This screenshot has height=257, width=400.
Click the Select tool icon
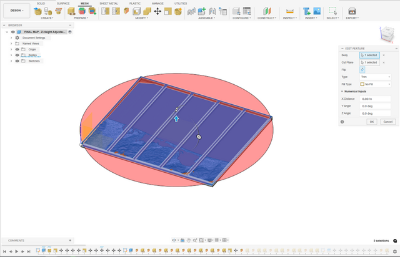point(332,11)
